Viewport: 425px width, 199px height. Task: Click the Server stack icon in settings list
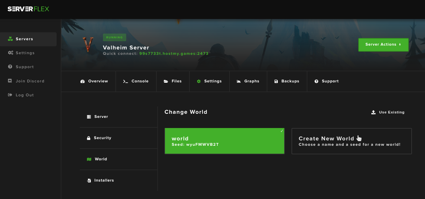coord(89,117)
